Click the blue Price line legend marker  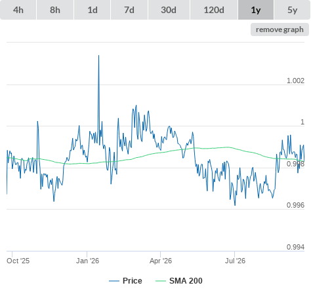click(x=114, y=281)
